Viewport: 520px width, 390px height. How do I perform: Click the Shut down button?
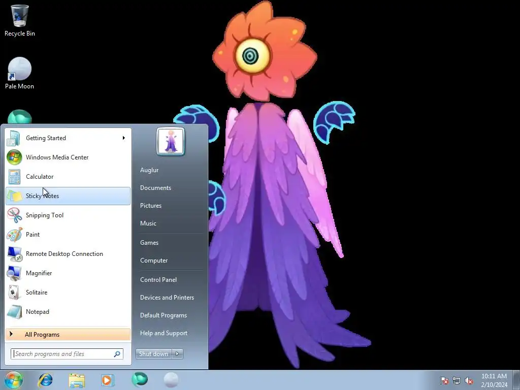coord(154,354)
